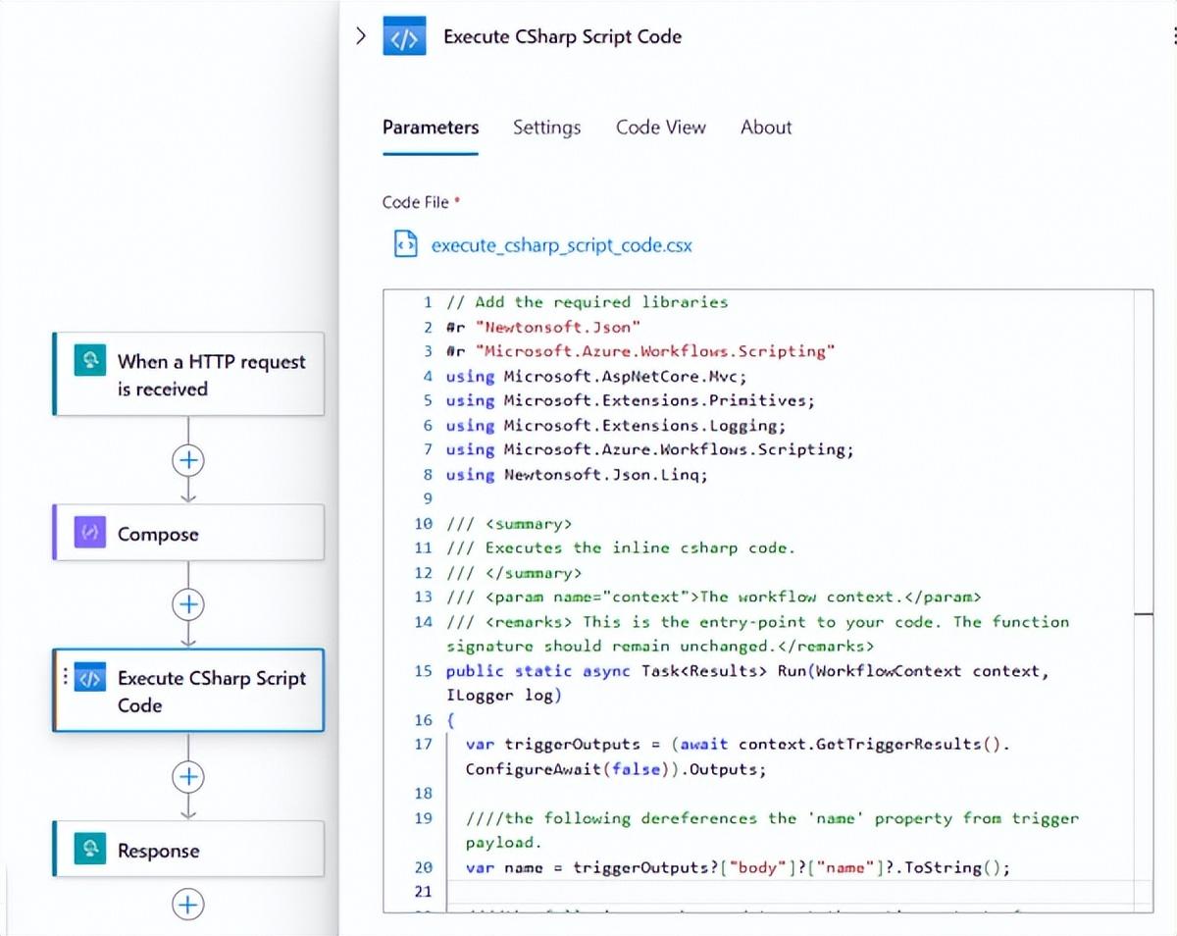The height and width of the screenshot is (936, 1177).
Task: Add step after the HTTP request trigger
Action: 188,459
